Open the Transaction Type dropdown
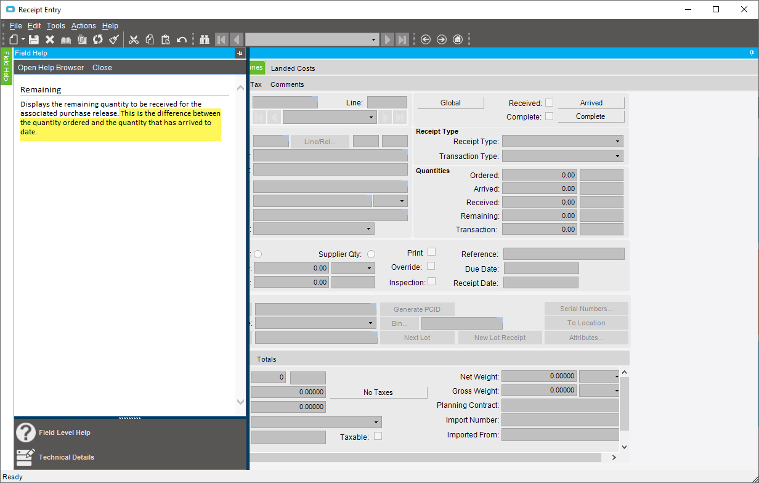 click(618, 156)
